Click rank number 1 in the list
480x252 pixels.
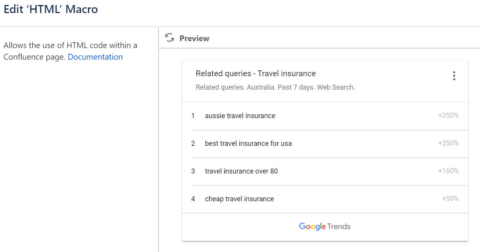click(x=193, y=116)
